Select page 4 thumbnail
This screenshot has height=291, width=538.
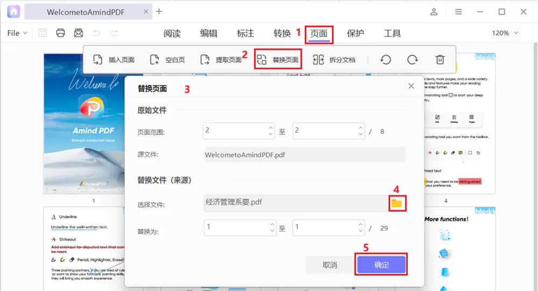click(460, 123)
